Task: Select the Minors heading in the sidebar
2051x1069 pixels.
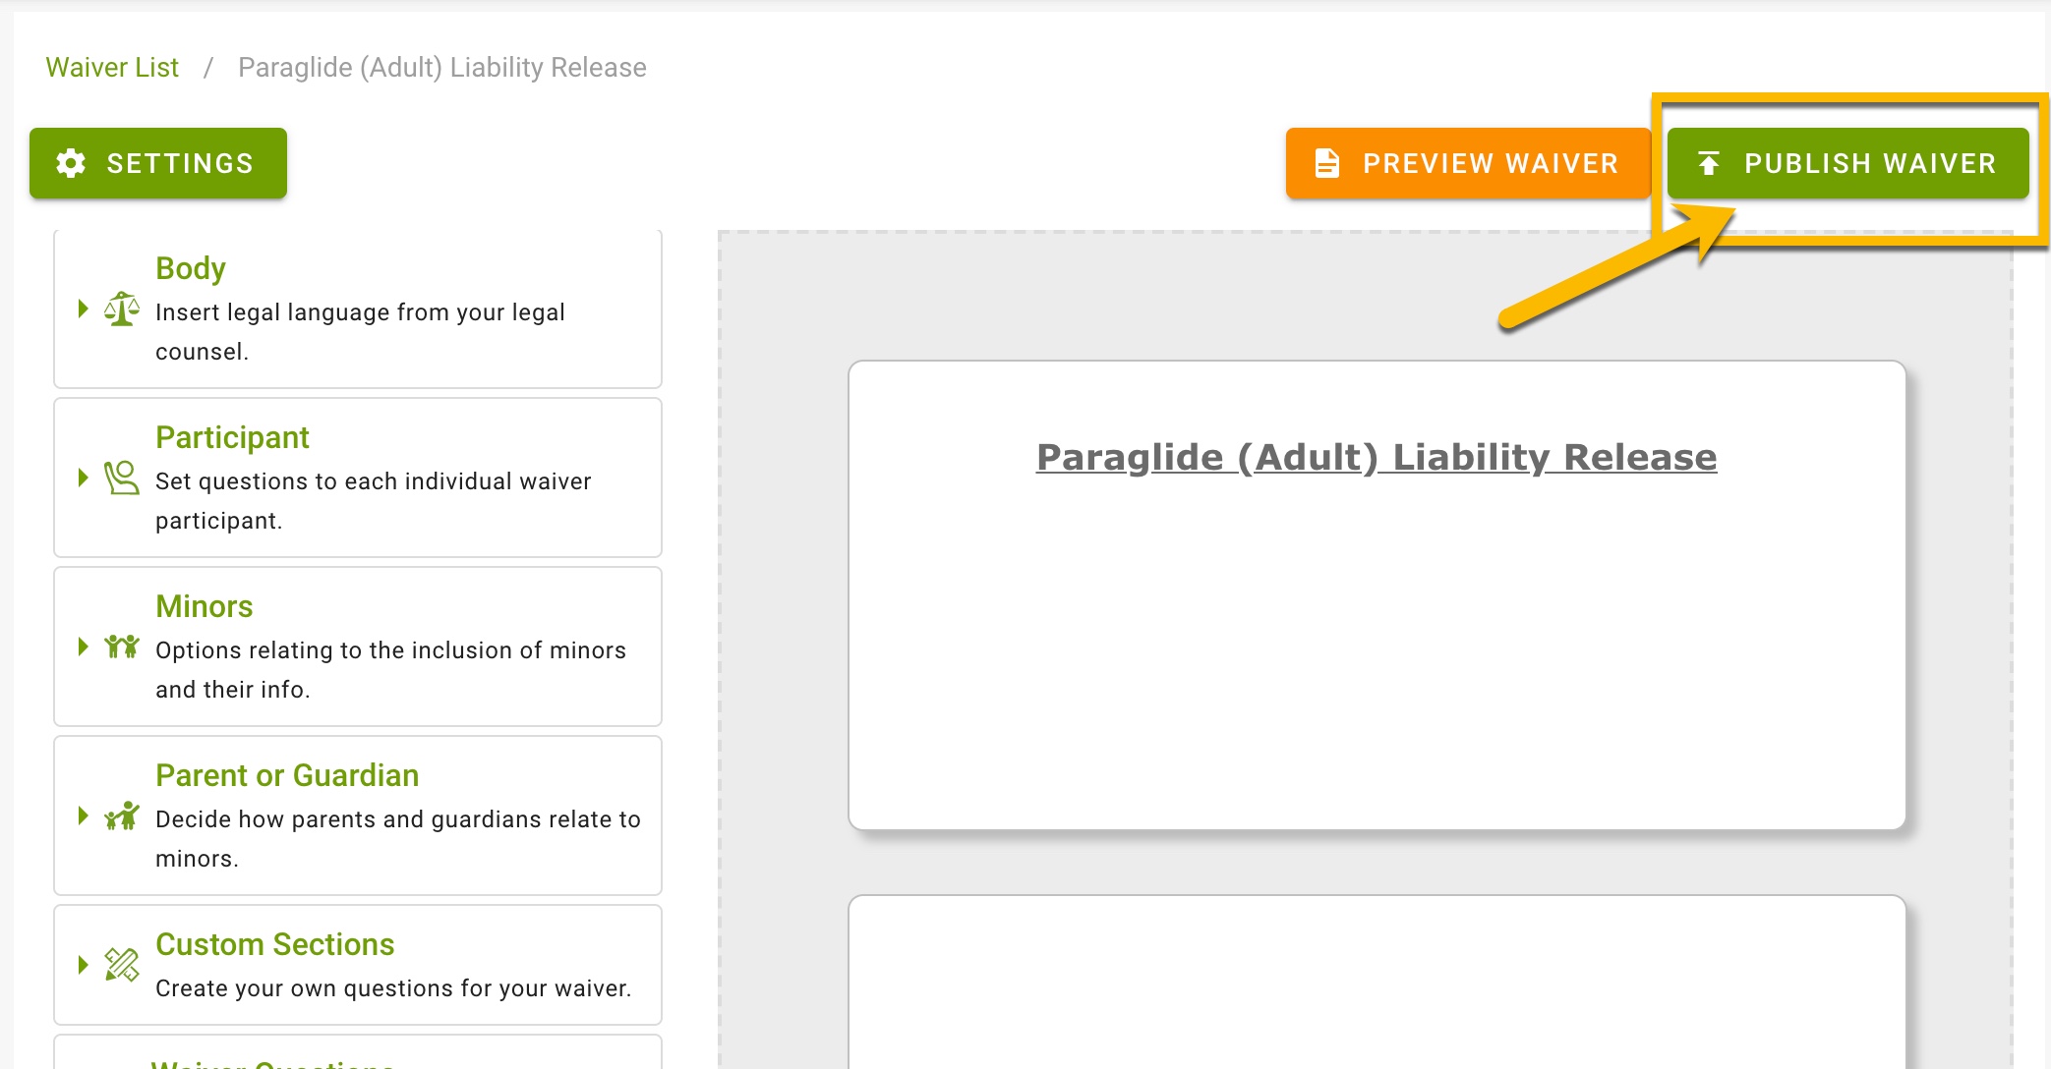Action: coord(205,606)
